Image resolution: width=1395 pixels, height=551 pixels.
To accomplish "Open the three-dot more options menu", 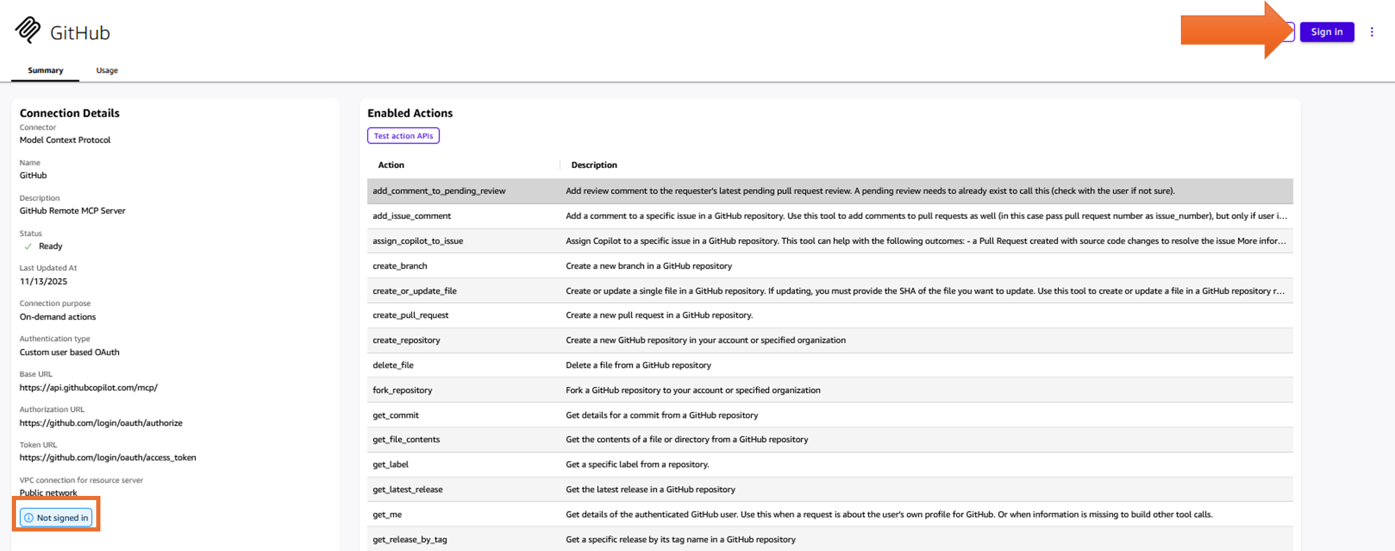I will click(x=1371, y=32).
